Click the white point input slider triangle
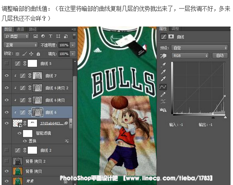Image resolution: width=233 pixels, height=185 pixels. (x=225, y=118)
